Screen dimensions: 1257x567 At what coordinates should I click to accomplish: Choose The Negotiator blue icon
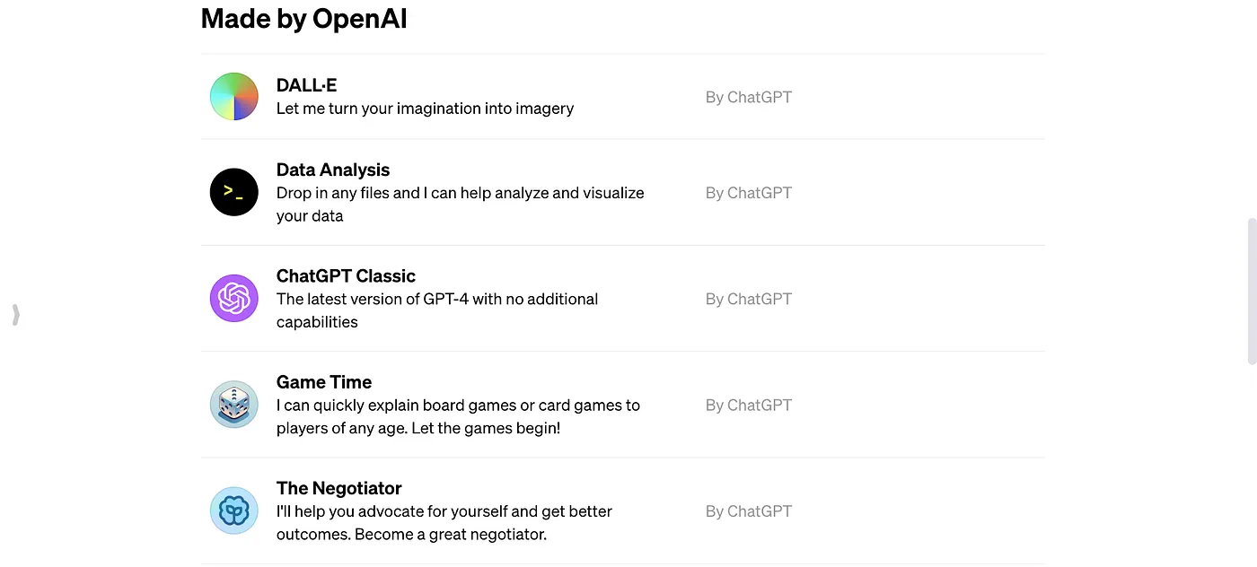click(234, 510)
